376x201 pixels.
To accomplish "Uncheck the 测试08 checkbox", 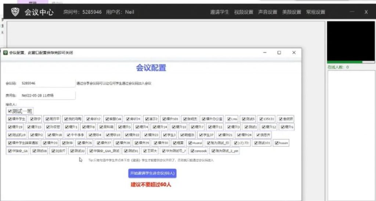I will 34,151.
